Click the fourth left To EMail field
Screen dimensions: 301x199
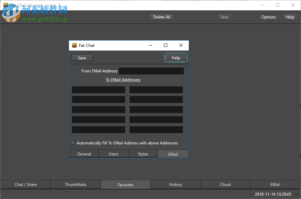pyautogui.click(x=99, y=120)
